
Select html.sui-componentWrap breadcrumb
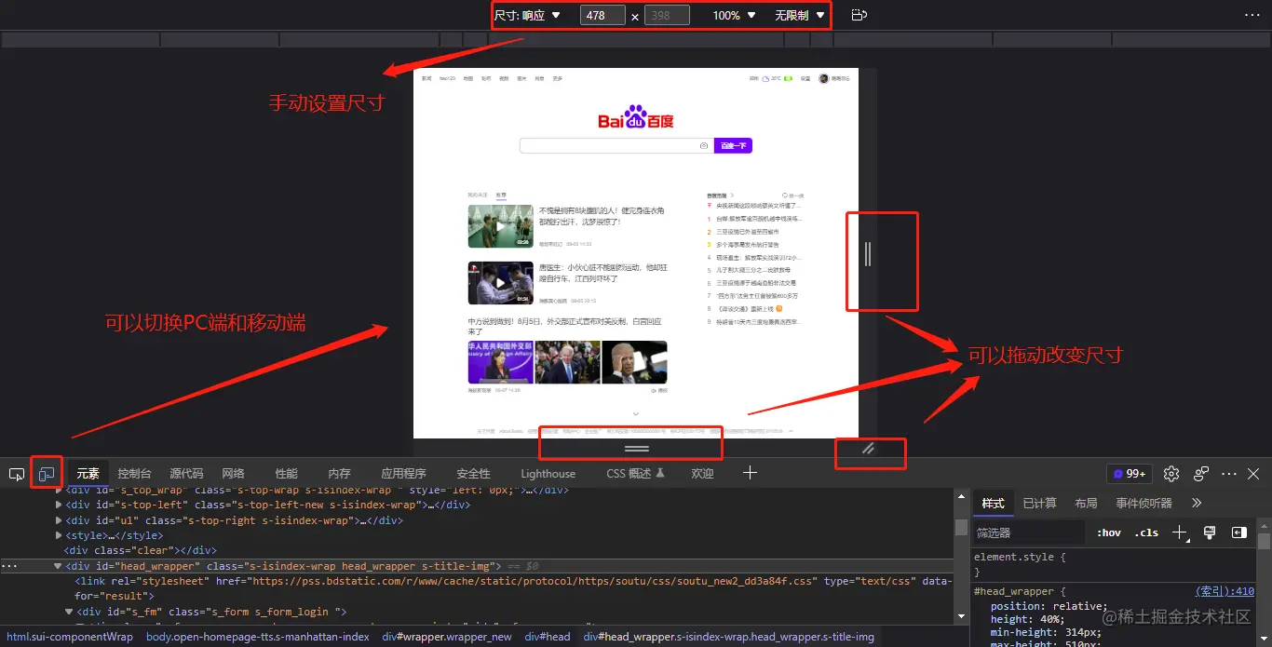click(70, 637)
